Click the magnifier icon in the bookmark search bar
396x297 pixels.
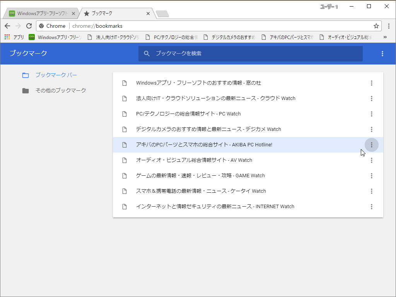(x=147, y=54)
